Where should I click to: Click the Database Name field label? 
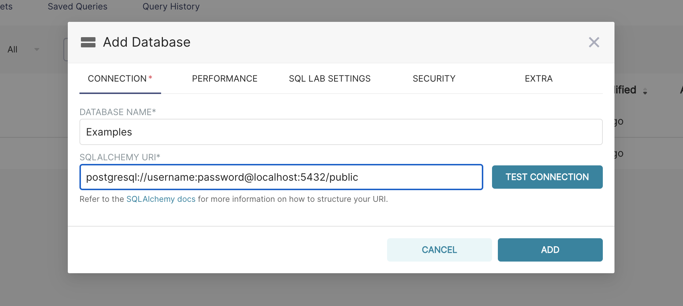117,112
